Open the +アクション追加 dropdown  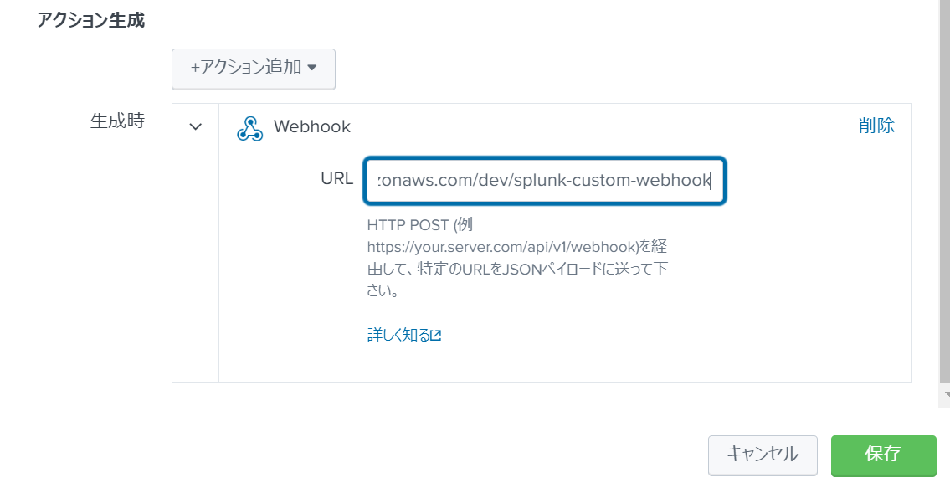point(254,69)
